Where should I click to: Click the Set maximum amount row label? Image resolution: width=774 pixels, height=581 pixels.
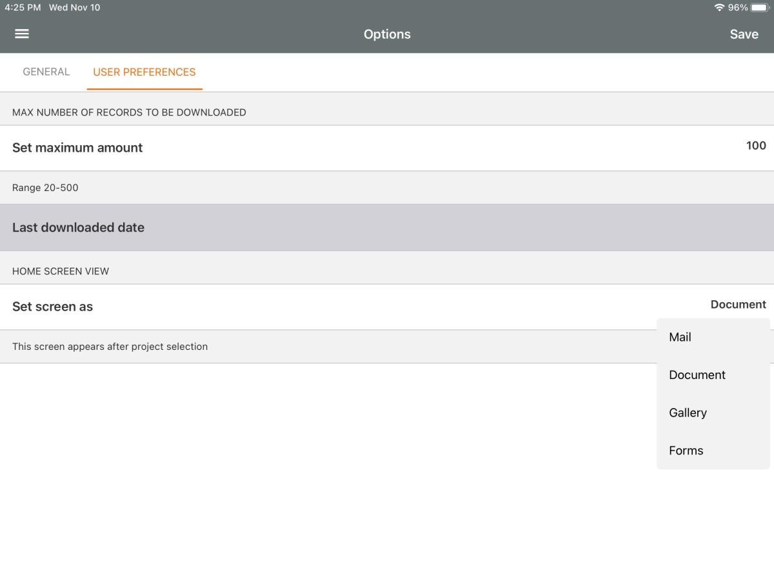tap(77, 148)
